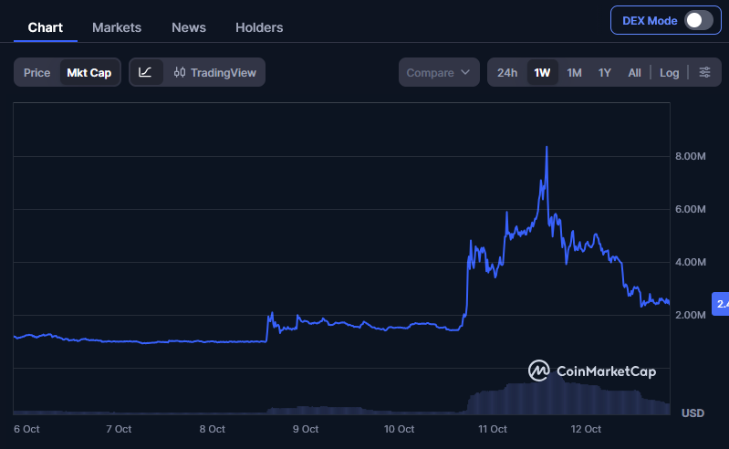Click the 12 Oct date label
Image resolution: width=729 pixels, height=449 pixels.
pyautogui.click(x=586, y=429)
